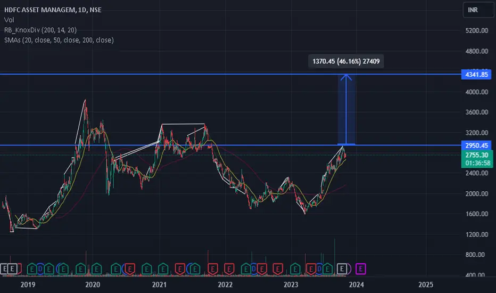The height and width of the screenshot is (293, 496).
Task: Click the 2025 label on the time axis
Action: click(x=426, y=285)
